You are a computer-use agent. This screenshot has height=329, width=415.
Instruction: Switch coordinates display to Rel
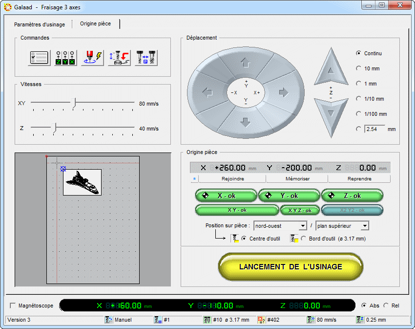pos(386,306)
